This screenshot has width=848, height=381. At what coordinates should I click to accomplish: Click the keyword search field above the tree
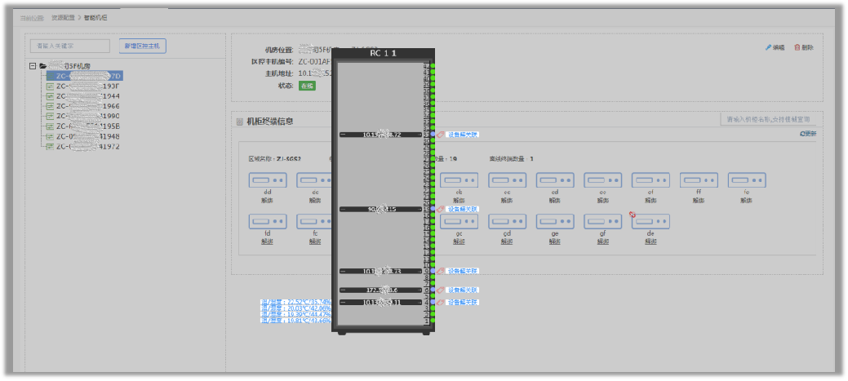69,46
